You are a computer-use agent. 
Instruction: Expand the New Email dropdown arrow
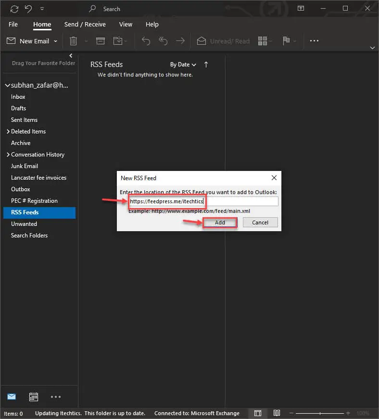(x=55, y=41)
